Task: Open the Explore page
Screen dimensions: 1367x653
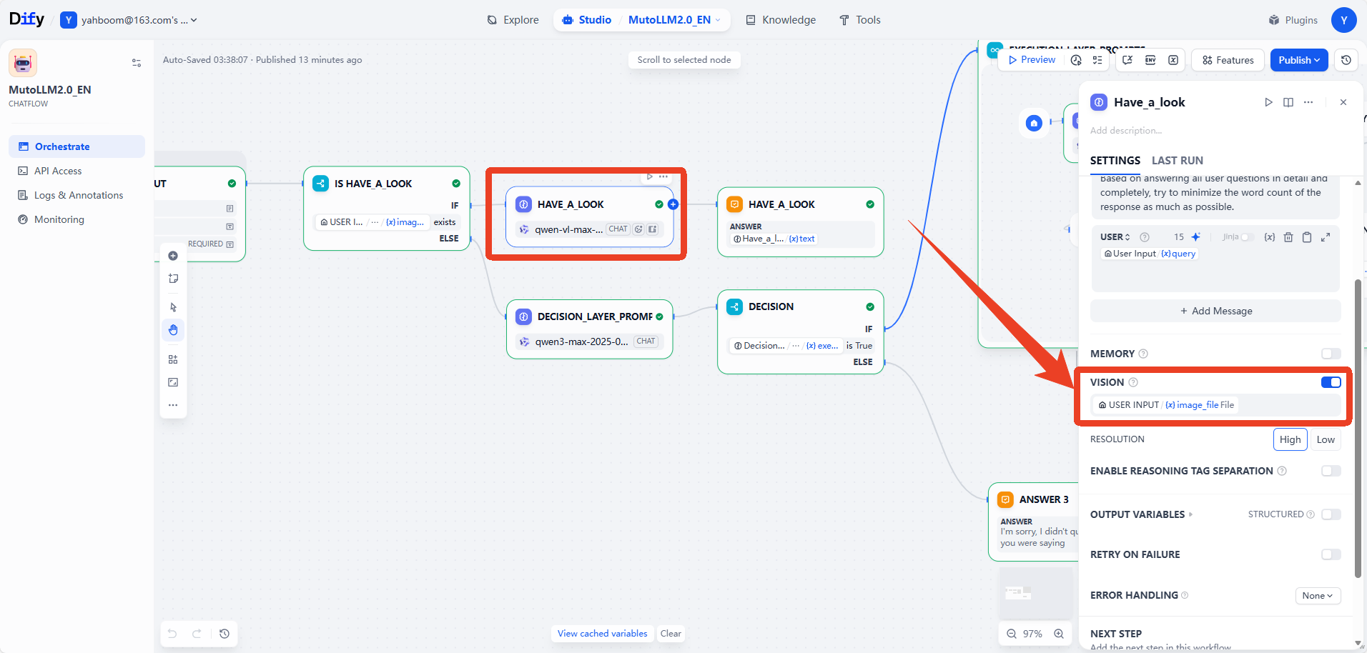Action: click(513, 20)
